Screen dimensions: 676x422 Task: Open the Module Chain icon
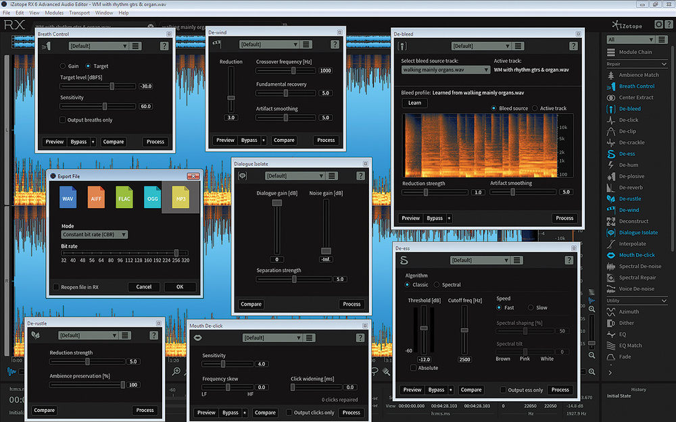[611, 52]
